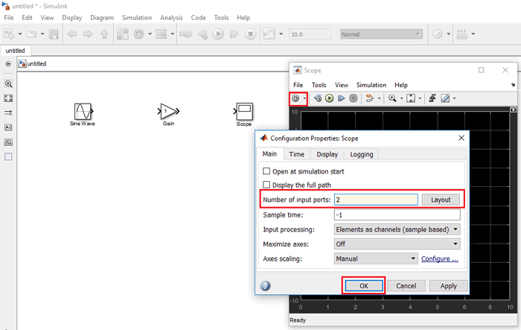The width and height of the screenshot is (521, 330).
Task: Expand arrow next to Scope gear icon
Action: 304,98
